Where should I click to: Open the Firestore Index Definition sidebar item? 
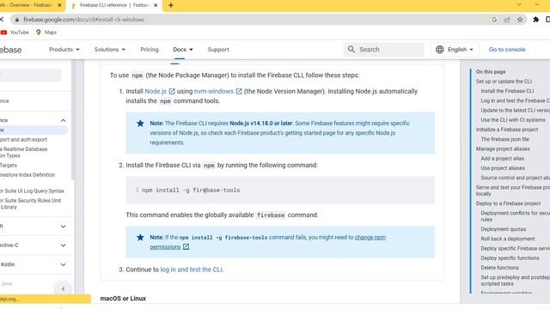coord(27,174)
